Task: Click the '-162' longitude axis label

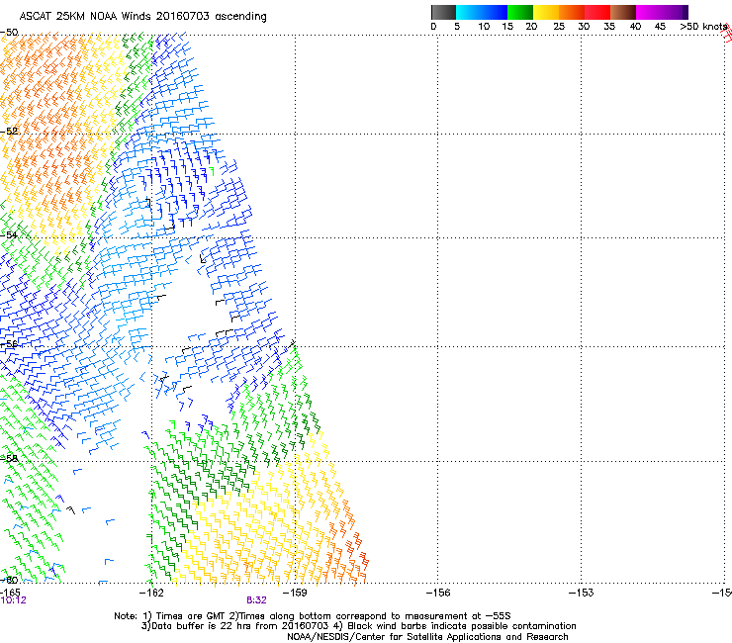Action: tap(151, 593)
